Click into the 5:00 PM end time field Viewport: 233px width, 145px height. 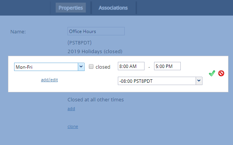[x=167, y=66]
